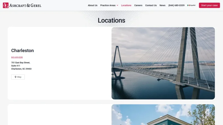Expand the Practice Areas dropdown chevron
Image resolution: width=223 pixels, height=125 pixels.
coord(117,5)
